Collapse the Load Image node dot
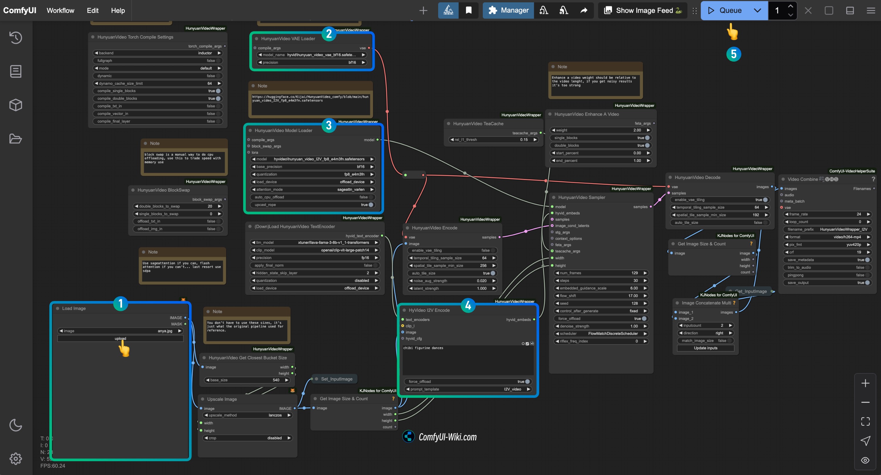Viewport: 881px width, 475px height. point(58,308)
